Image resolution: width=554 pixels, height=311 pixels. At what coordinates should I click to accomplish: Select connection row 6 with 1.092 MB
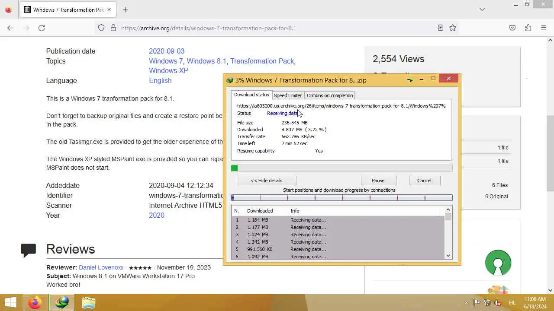(338, 257)
